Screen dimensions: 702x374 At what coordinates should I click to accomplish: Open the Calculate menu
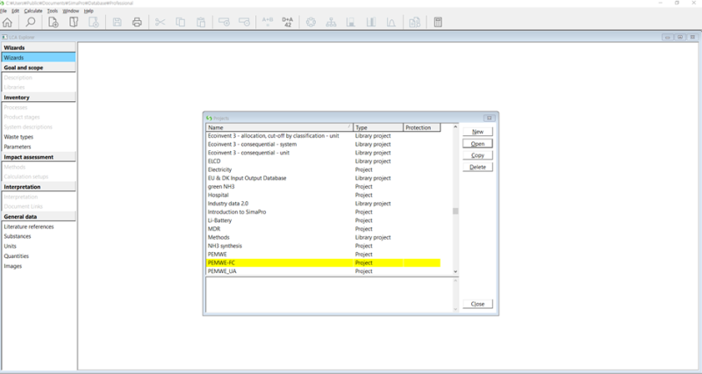coord(33,11)
